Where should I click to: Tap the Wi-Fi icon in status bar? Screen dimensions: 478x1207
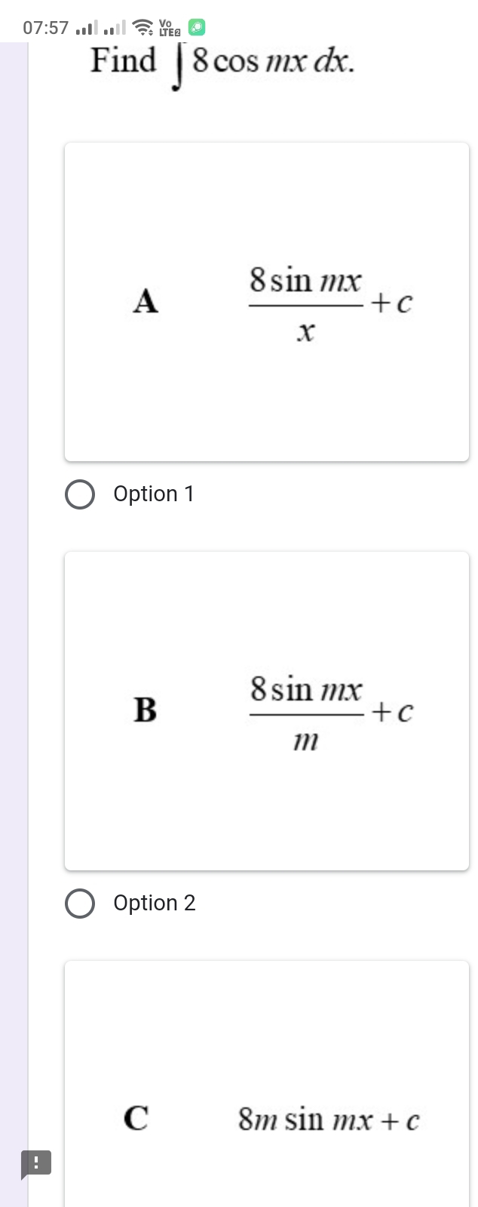tap(142, 29)
